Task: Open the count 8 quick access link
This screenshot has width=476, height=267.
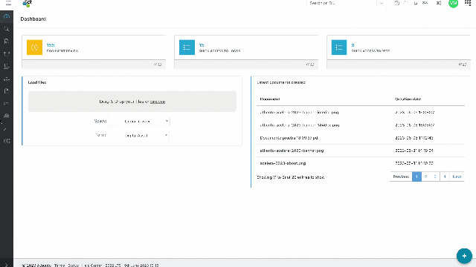Action: (353, 45)
